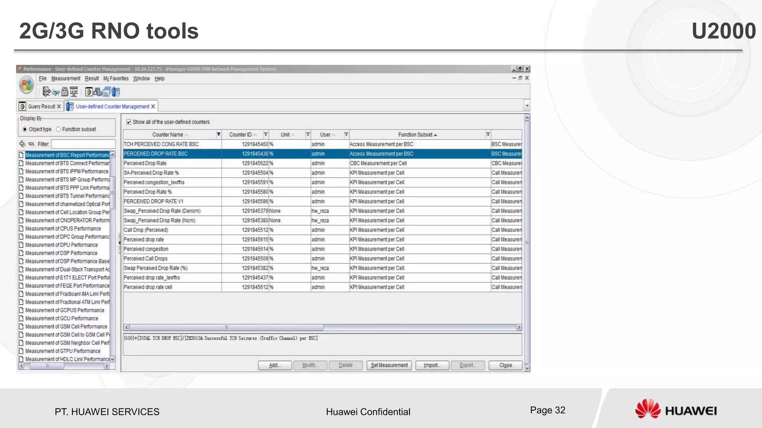Select the Function subset radio button
The image size is (762, 428).
coord(58,129)
